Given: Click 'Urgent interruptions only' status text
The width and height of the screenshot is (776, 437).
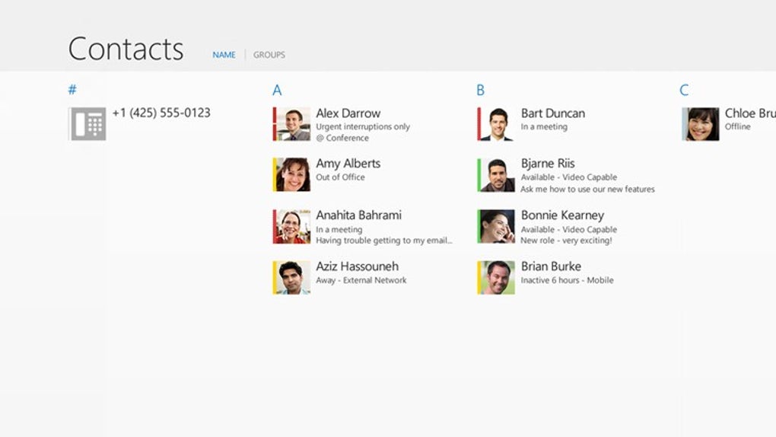Looking at the screenshot, I should click(363, 127).
